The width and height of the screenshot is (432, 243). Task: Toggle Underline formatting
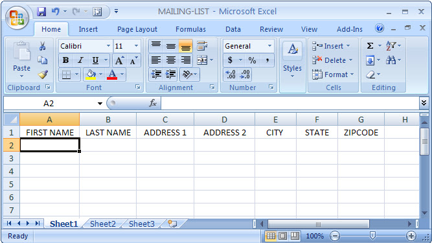(x=95, y=60)
